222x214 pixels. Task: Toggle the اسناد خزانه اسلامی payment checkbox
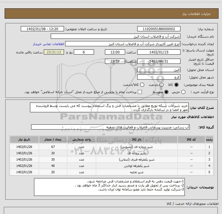point(140,92)
